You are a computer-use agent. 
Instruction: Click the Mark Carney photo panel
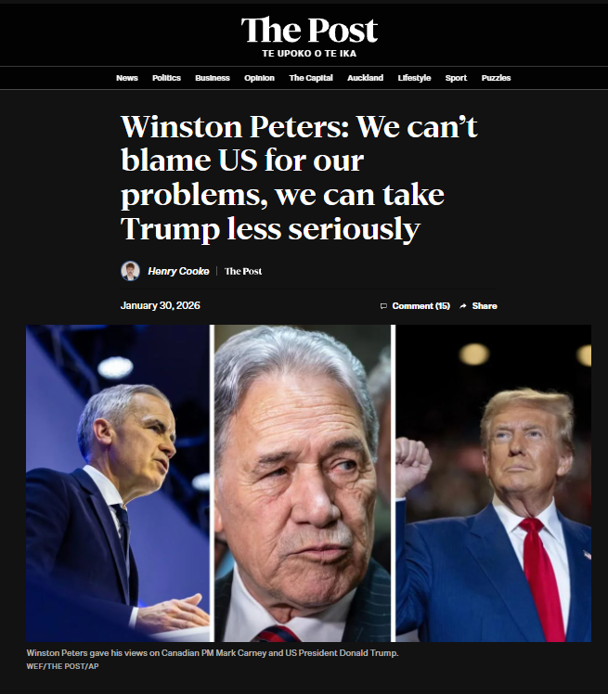[x=117, y=483]
